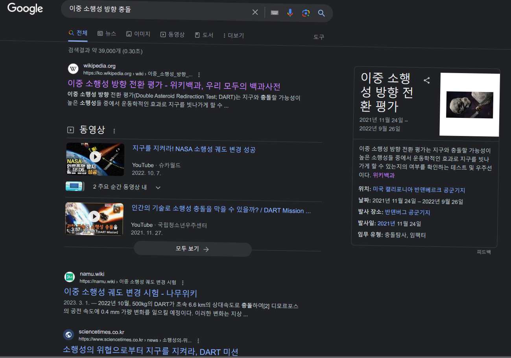Open the DART asteroid image in knowledge panel
The width and height of the screenshot is (511, 358).
(x=469, y=105)
